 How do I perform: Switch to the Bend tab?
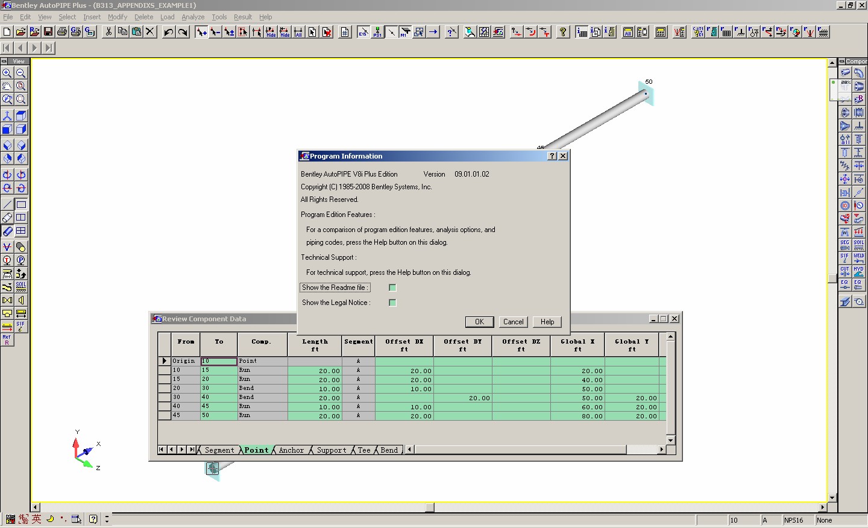[389, 450]
